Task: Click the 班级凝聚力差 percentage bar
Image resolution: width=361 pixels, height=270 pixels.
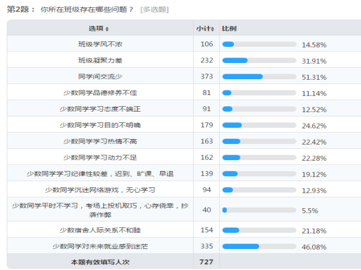Action: [x=259, y=61]
